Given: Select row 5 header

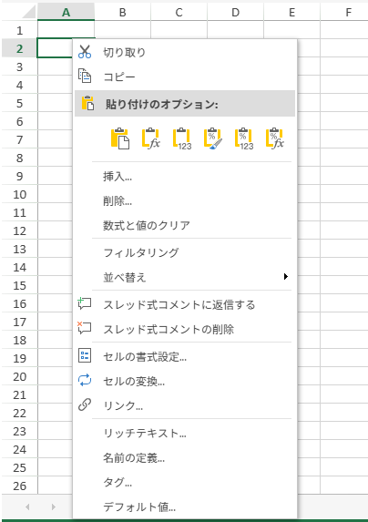Looking at the screenshot, I should click(20, 103).
